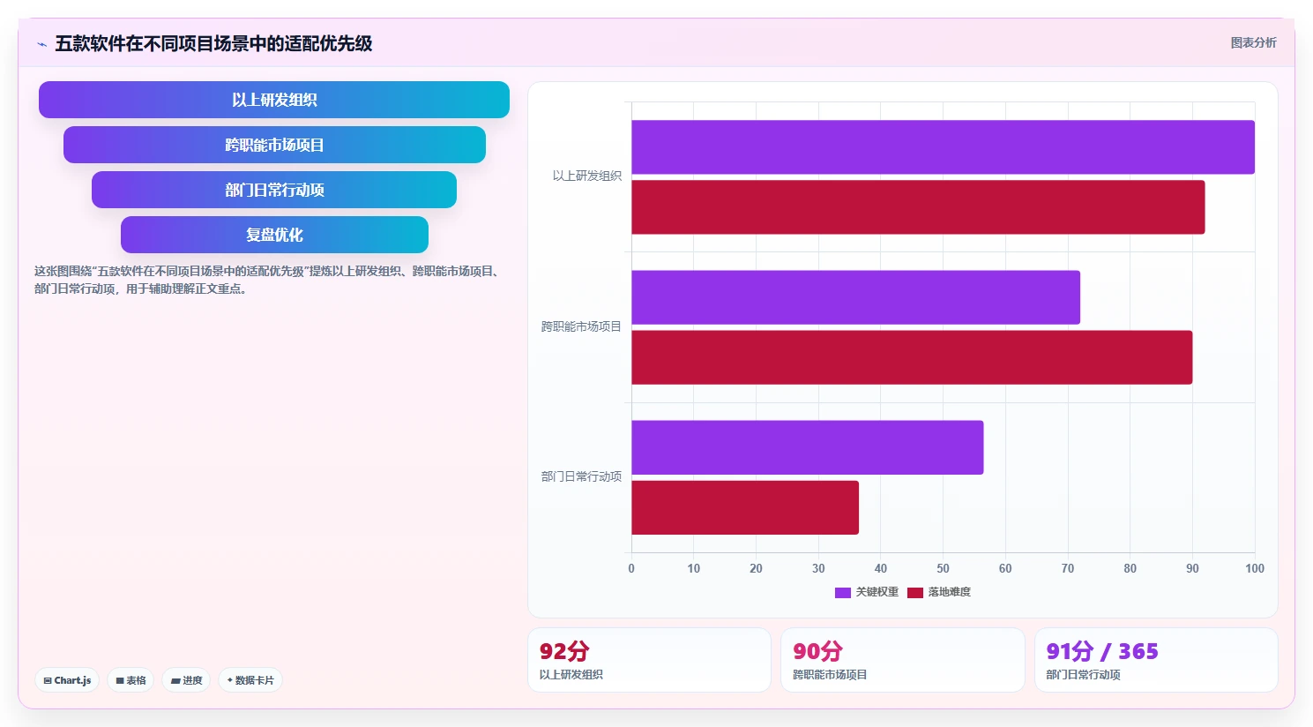Click the purple 关键权重 bar for 以上研发组织

[x=943, y=147]
